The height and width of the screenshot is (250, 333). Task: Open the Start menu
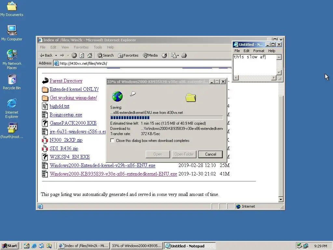9,246
